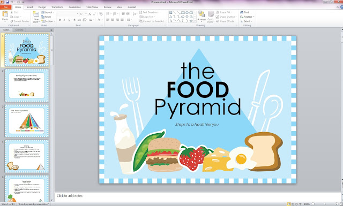Click the Quick Styles button
Screen dimensions: 343x206
point(211,17)
